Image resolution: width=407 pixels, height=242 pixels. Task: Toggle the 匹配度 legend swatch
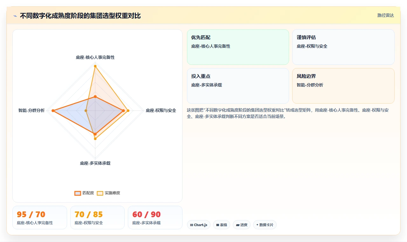pos(78,193)
